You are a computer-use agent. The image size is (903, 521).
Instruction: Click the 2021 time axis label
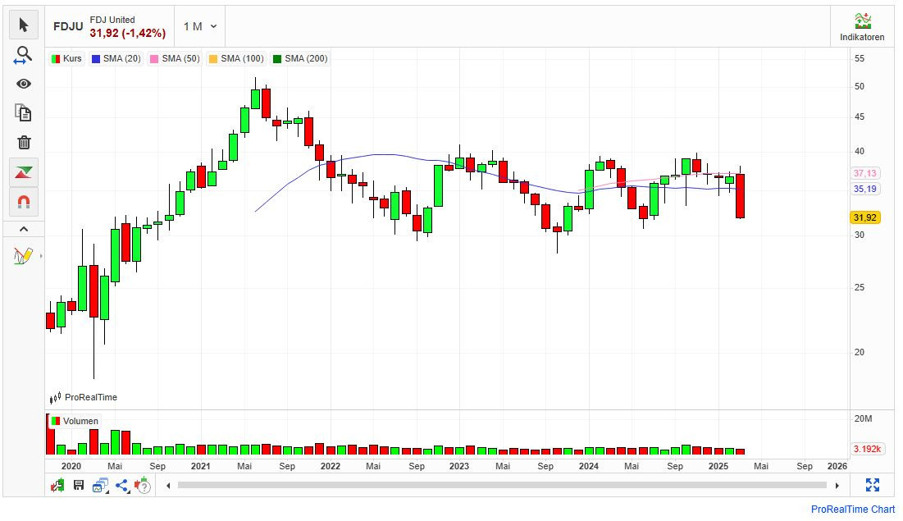point(201,466)
